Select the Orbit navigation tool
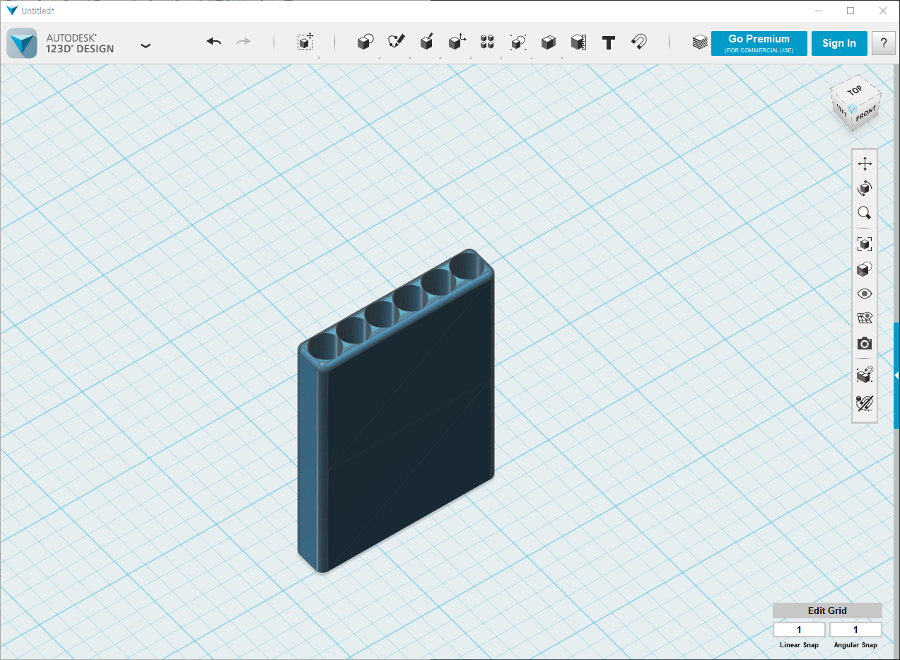The image size is (900, 660). click(865, 188)
